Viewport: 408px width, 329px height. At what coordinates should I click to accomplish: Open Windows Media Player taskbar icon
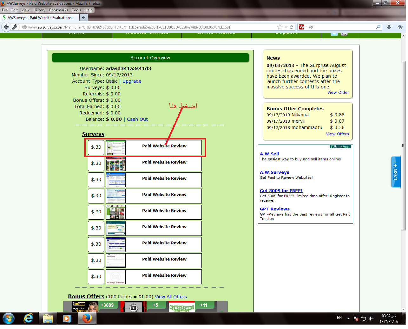(x=67, y=318)
